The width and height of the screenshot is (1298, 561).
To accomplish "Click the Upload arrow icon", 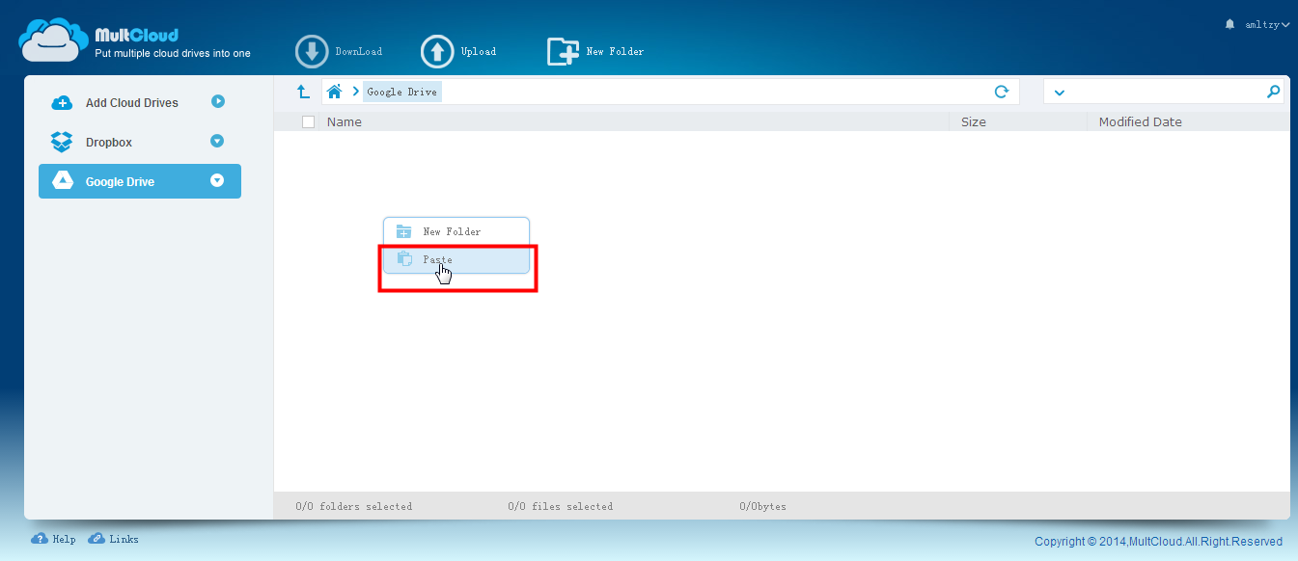I will (x=437, y=52).
